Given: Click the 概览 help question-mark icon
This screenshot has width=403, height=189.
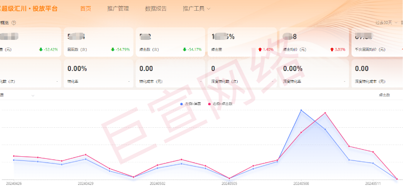Looking at the screenshot, I should tap(14, 22).
